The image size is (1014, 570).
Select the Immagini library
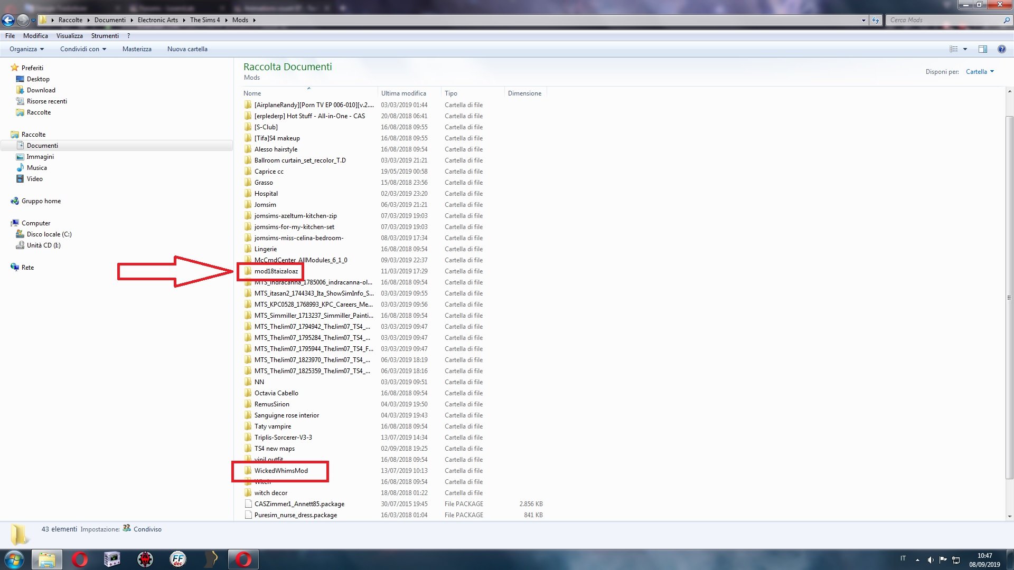40,157
